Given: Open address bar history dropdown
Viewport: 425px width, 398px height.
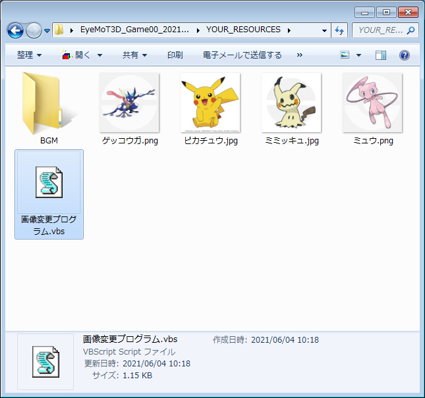Looking at the screenshot, I should [324, 30].
